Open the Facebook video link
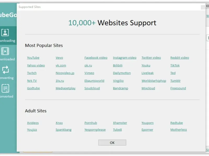Image resolution: width=209 pixels, height=156 pixels. (x=96, y=58)
